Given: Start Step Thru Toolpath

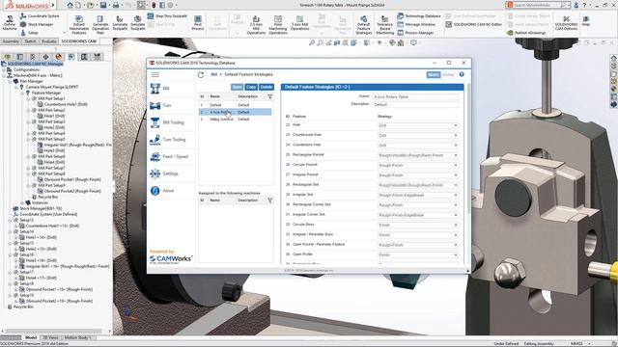Looking at the screenshot, I should coord(167,16).
